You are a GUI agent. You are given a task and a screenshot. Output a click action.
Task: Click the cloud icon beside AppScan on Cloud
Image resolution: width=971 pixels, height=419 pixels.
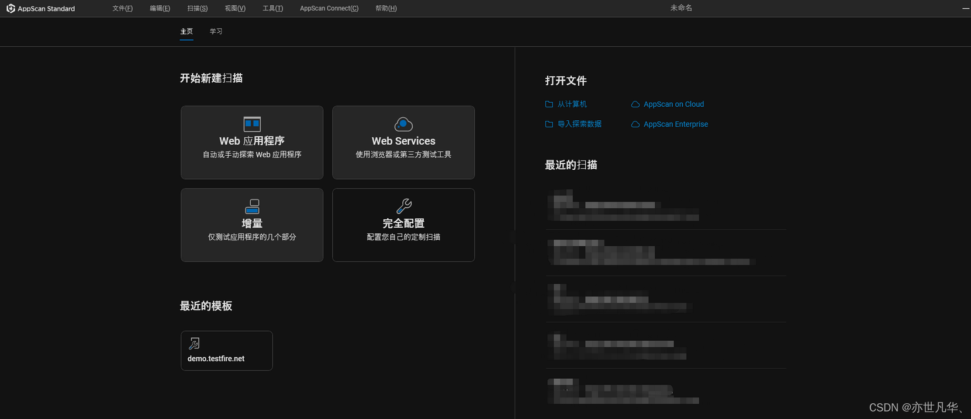pyautogui.click(x=635, y=104)
